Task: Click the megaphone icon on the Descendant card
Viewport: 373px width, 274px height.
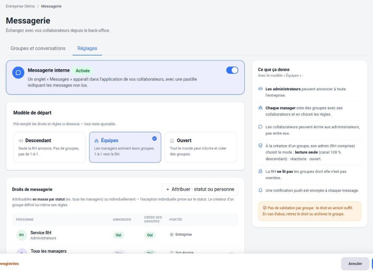Action: pos(21,141)
